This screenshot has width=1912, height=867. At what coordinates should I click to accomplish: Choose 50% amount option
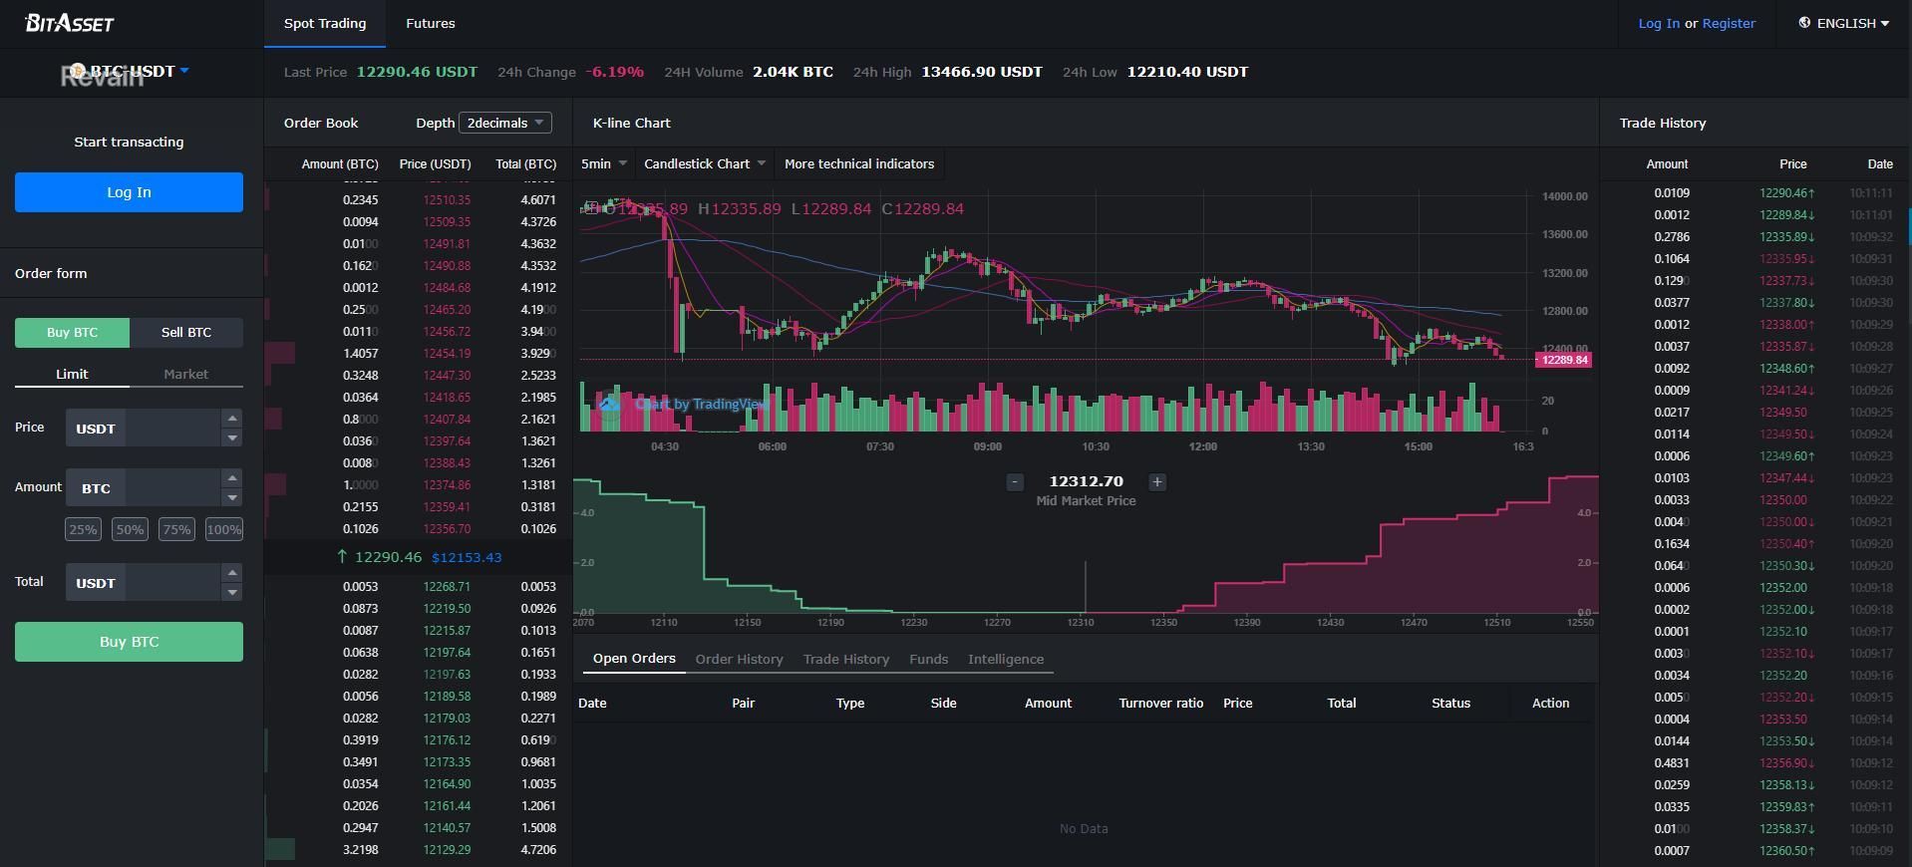tap(130, 529)
